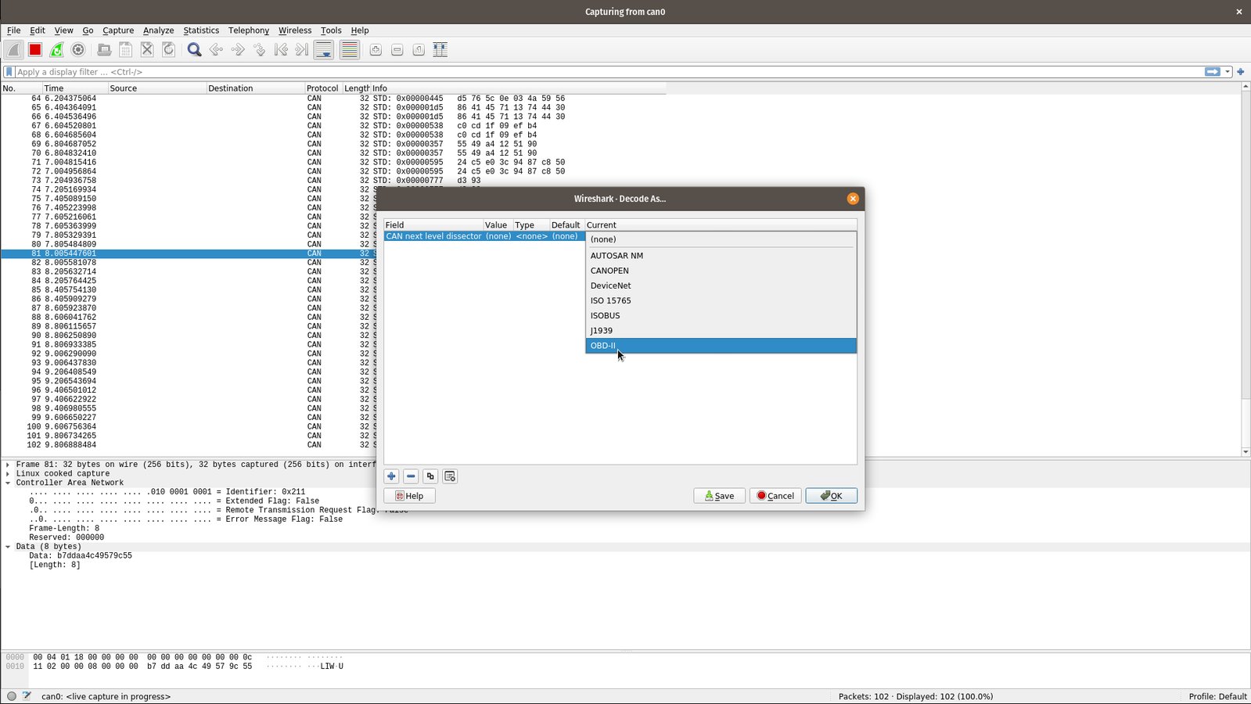Select ISO 15765 dissector option

(x=721, y=301)
